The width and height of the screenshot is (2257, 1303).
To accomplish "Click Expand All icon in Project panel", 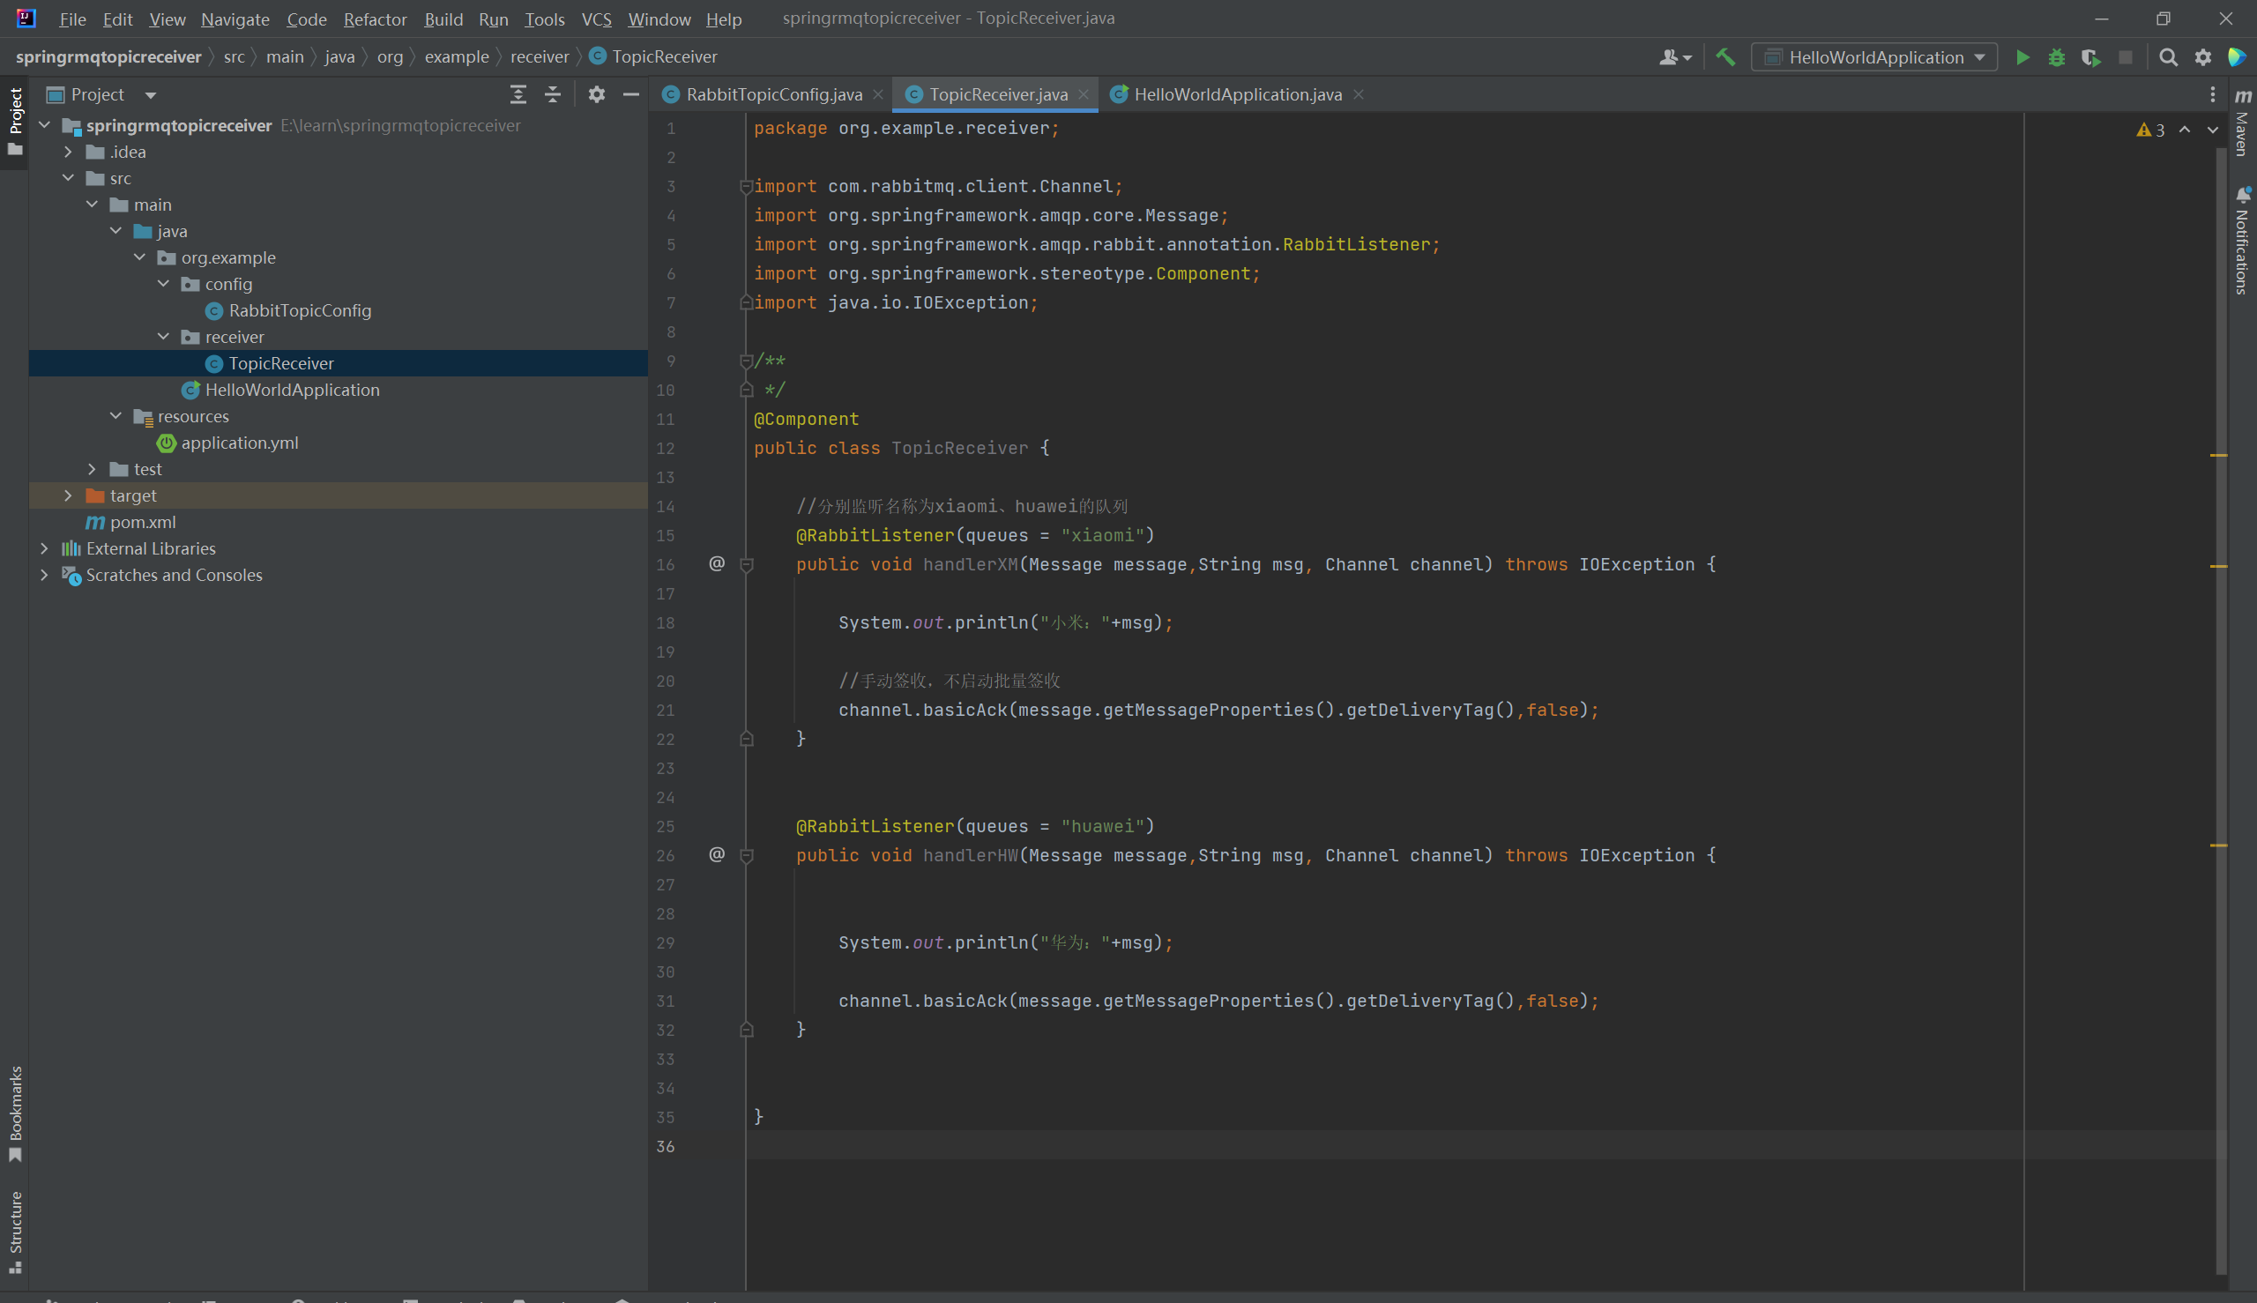I will (518, 95).
